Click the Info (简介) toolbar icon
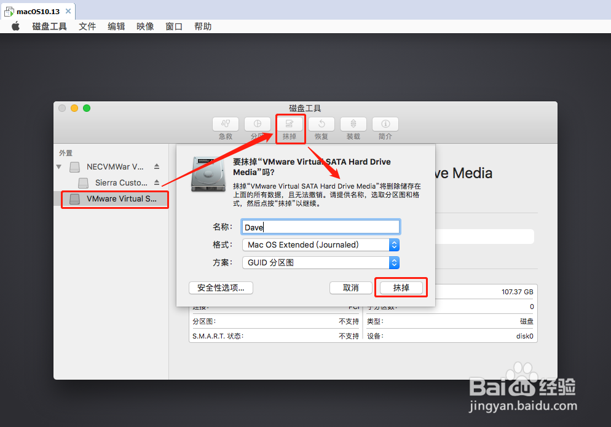The width and height of the screenshot is (611, 427). (385, 124)
